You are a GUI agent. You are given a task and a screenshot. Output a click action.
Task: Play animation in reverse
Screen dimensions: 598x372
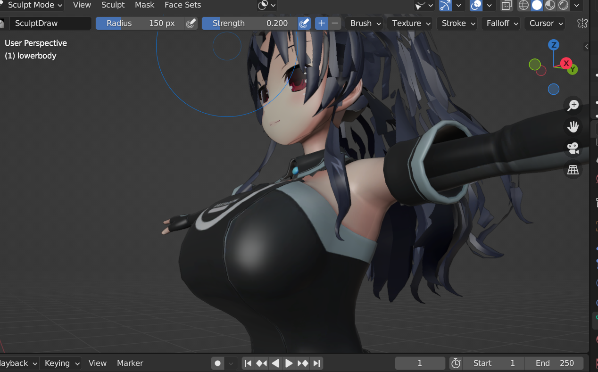point(275,363)
